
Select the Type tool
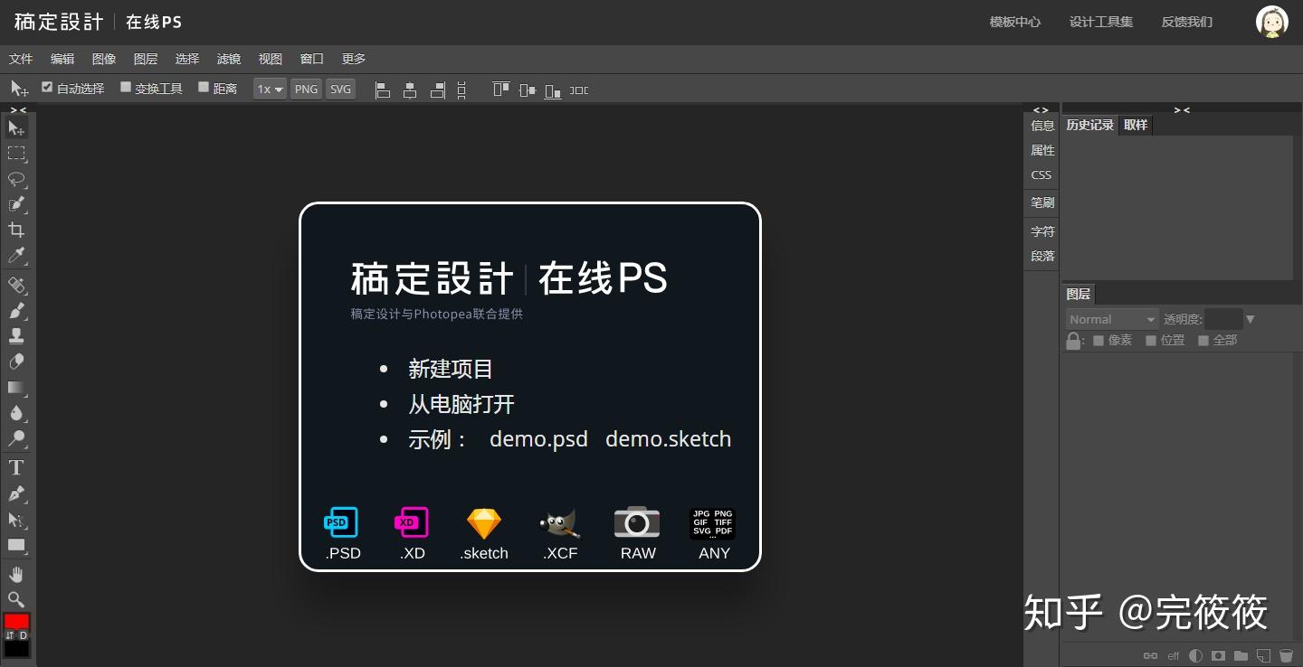point(16,467)
